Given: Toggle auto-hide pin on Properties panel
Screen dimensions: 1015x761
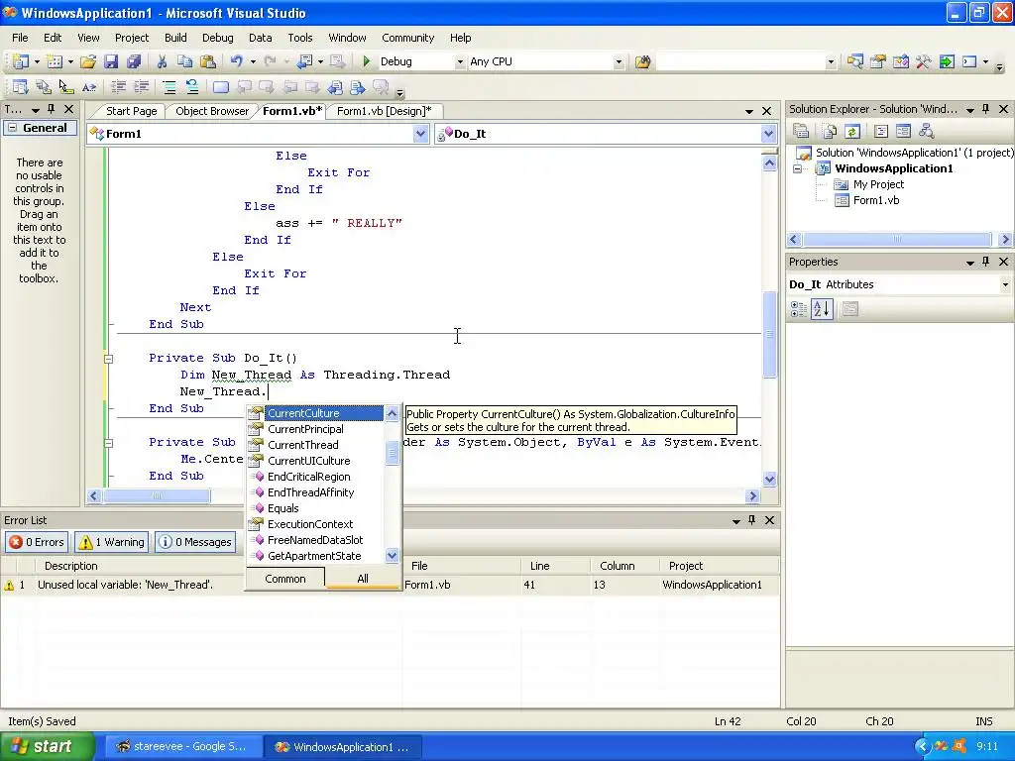Looking at the screenshot, I should [986, 262].
